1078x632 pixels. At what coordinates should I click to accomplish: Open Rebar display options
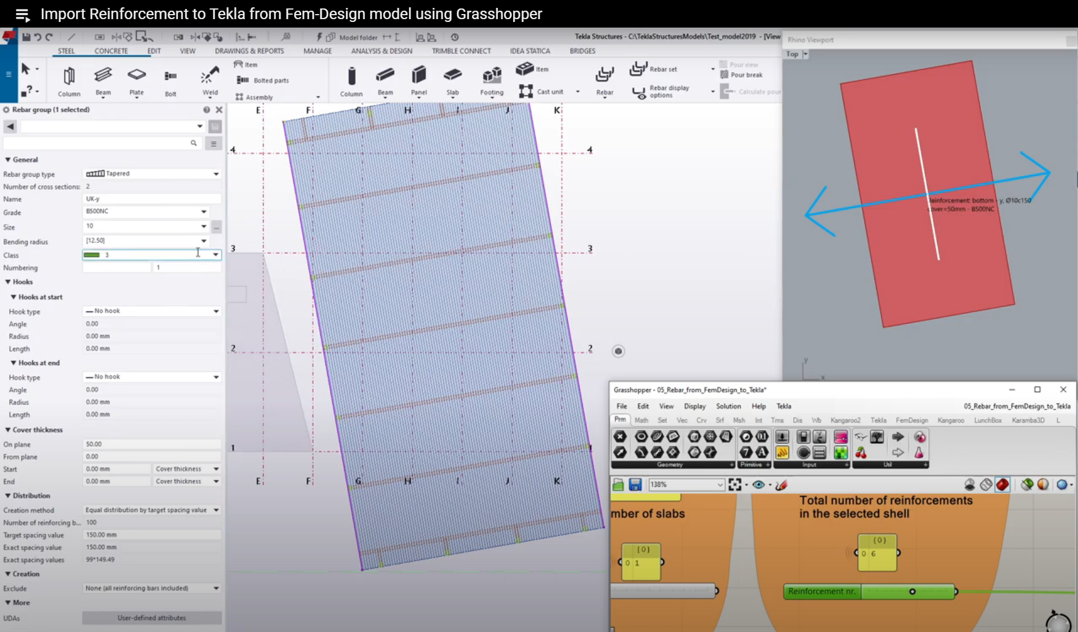pos(661,92)
